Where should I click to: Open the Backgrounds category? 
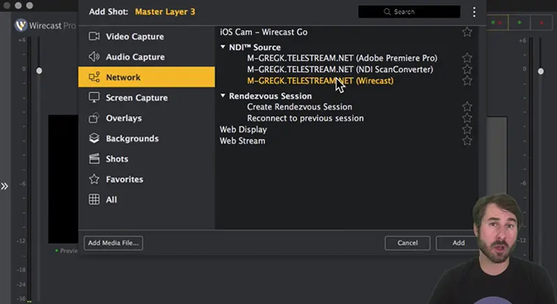pyautogui.click(x=146, y=138)
